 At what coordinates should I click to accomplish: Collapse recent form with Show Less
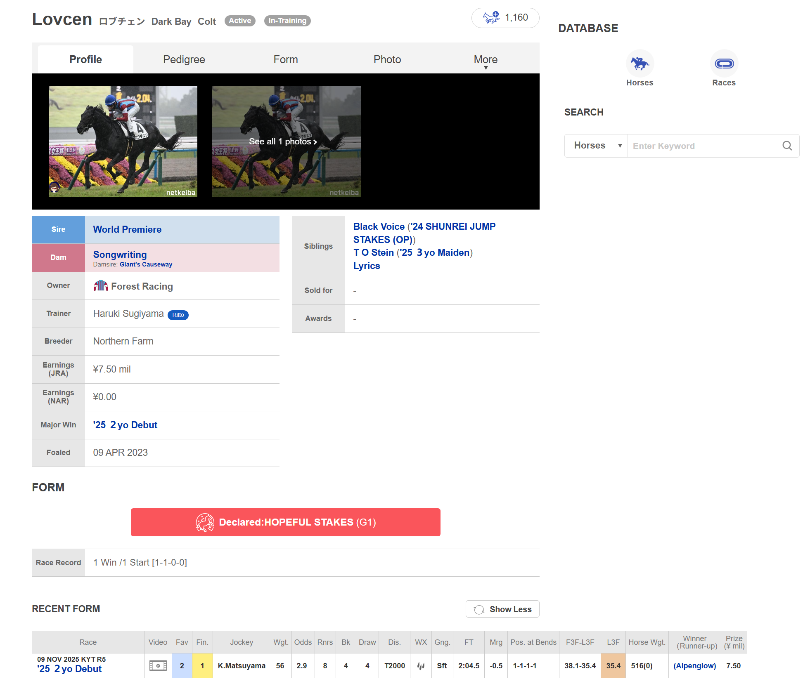click(510, 609)
